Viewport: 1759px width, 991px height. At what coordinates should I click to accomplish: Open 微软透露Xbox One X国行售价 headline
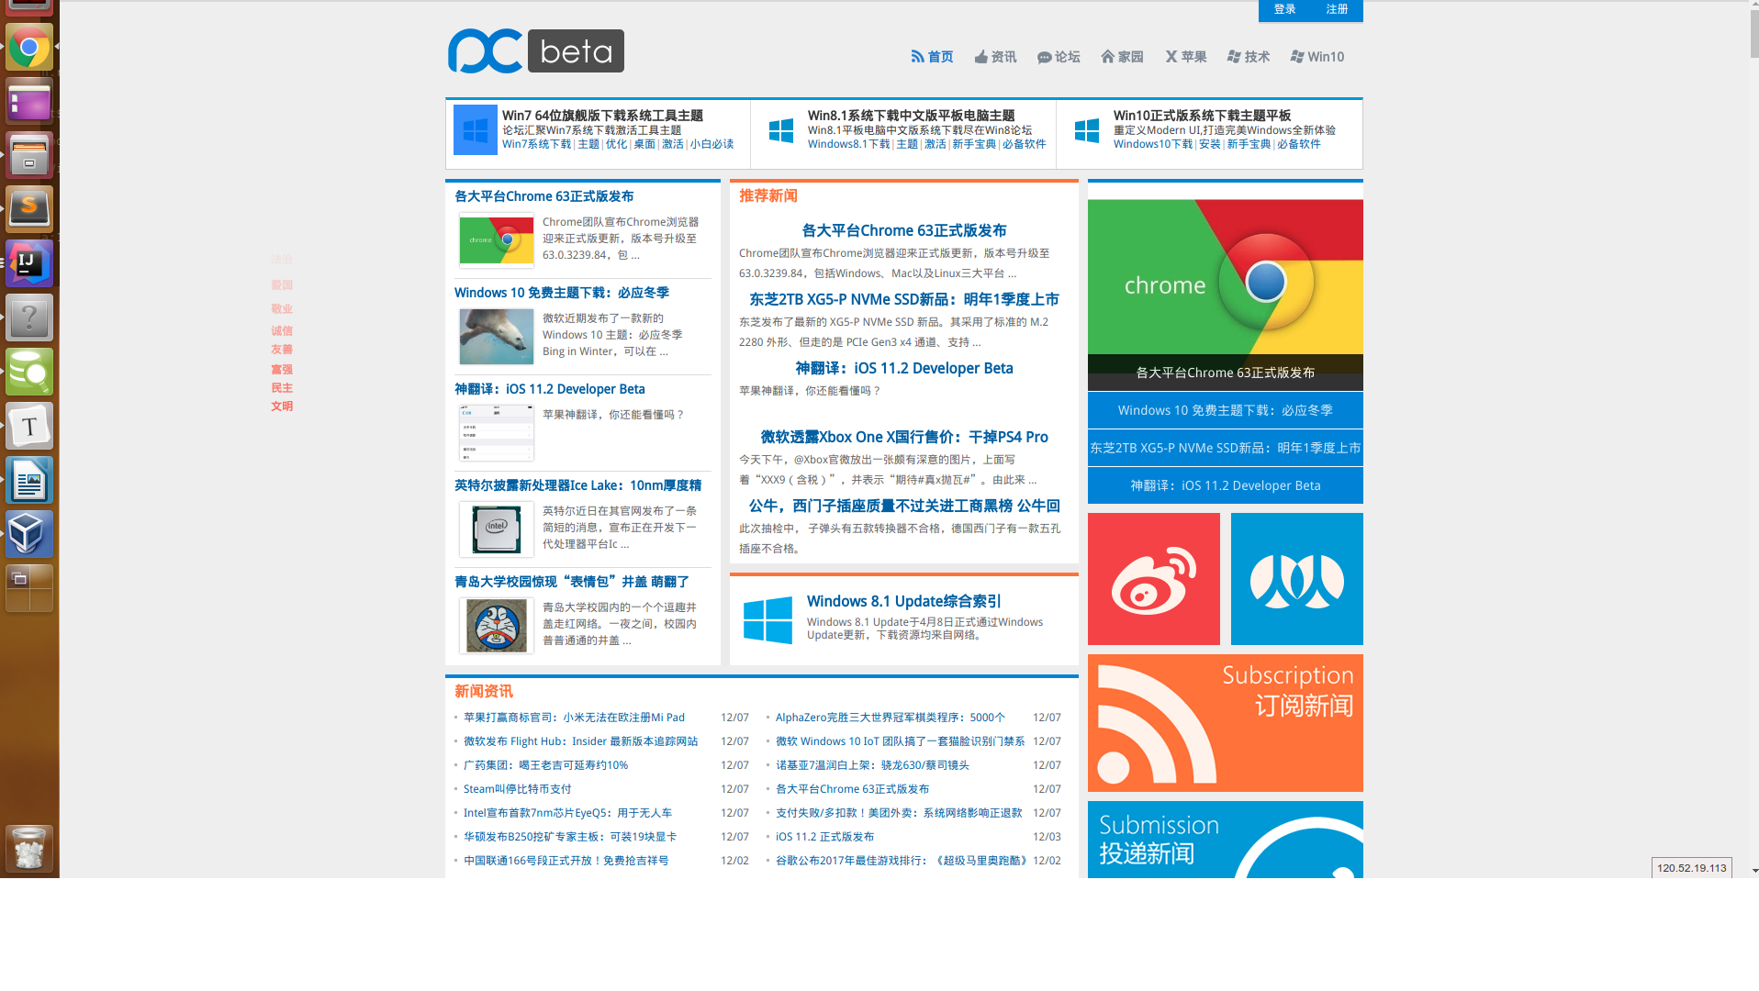point(904,438)
